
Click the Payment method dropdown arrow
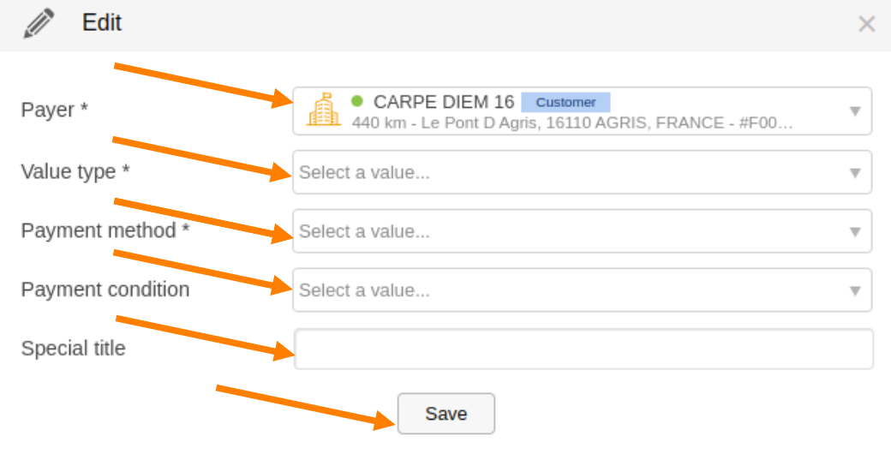[854, 231]
